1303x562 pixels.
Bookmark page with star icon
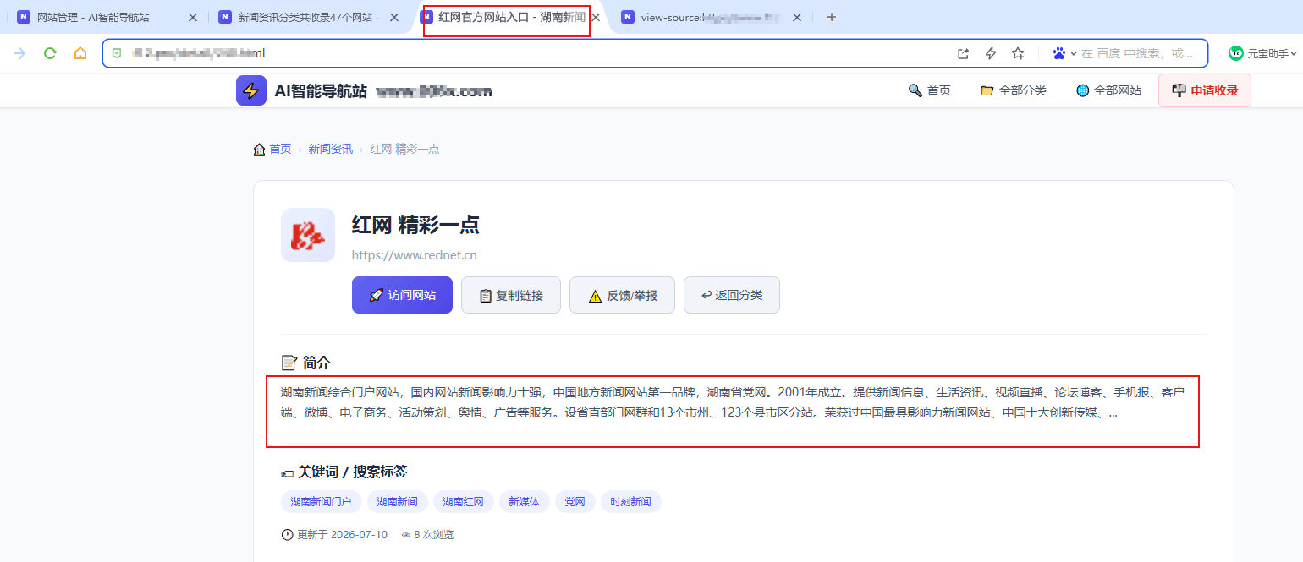point(1018,53)
